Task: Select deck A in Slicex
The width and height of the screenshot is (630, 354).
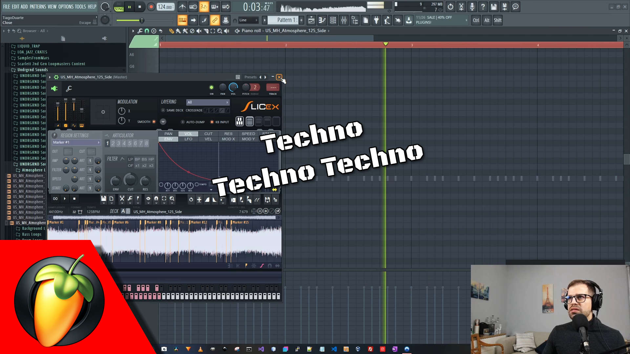Action: (123, 211)
